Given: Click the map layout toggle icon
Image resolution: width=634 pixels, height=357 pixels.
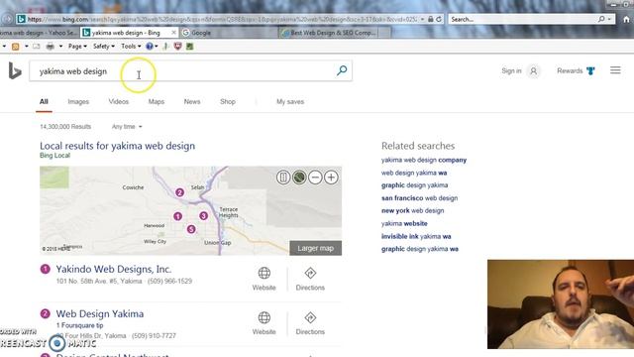Looking at the screenshot, I should pyautogui.click(x=283, y=178).
